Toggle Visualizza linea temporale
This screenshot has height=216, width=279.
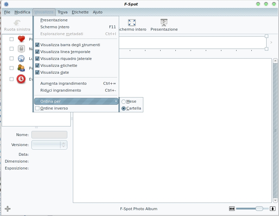point(76,52)
